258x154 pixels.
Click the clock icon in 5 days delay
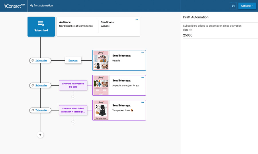tap(33, 85)
